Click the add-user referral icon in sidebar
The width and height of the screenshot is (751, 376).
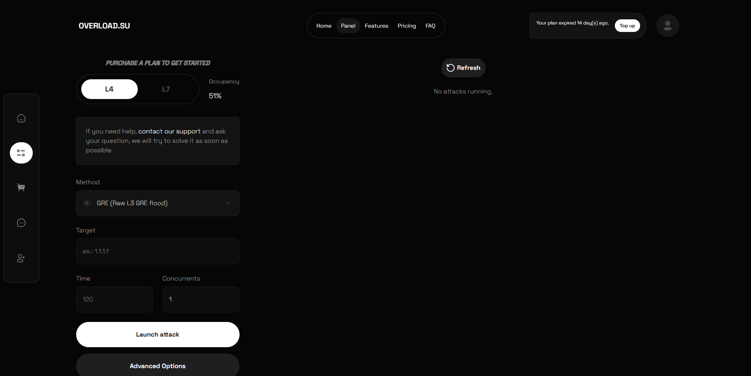tap(21, 258)
